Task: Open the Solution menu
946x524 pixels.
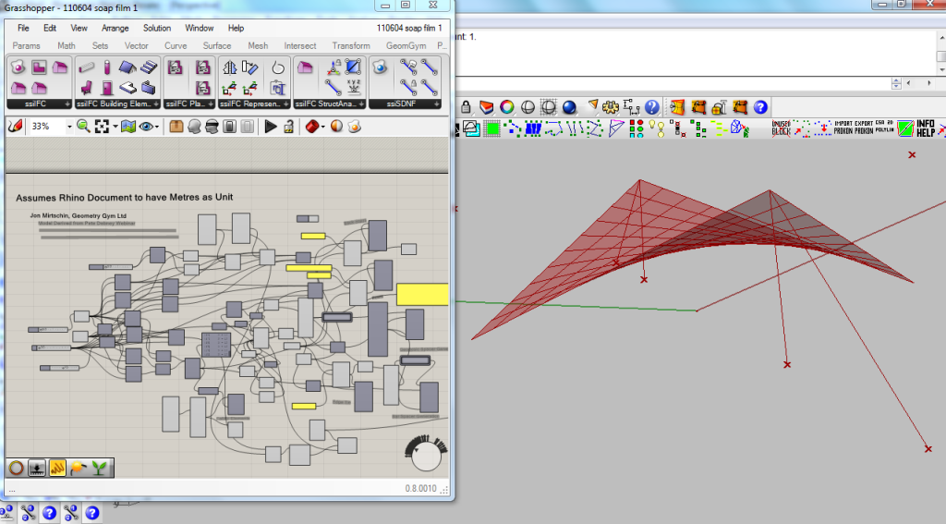Action: click(157, 29)
